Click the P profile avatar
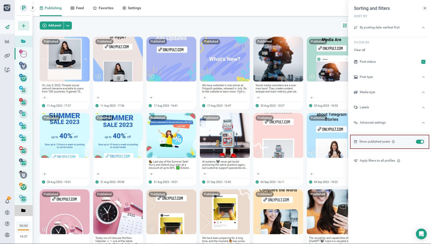The image size is (431, 244). (24, 8)
